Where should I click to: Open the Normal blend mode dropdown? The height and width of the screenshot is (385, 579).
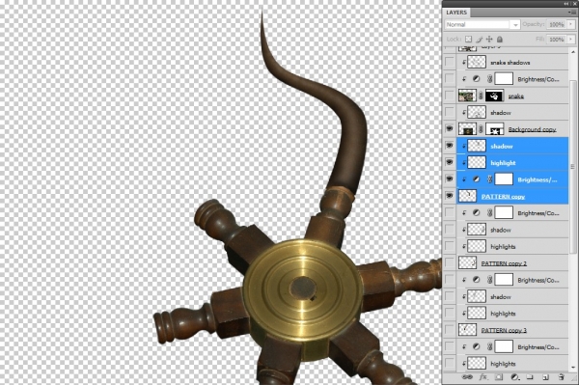click(482, 25)
